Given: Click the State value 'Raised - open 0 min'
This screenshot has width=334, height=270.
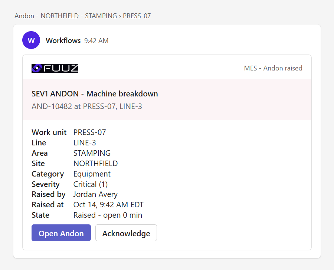Looking at the screenshot, I should coord(108,215).
